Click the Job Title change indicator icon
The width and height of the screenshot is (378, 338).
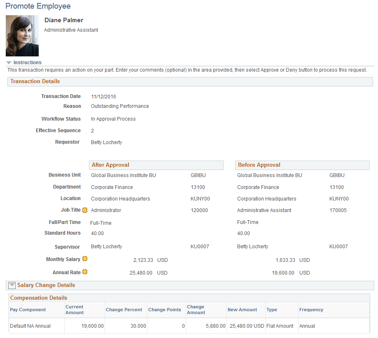tap(84, 210)
